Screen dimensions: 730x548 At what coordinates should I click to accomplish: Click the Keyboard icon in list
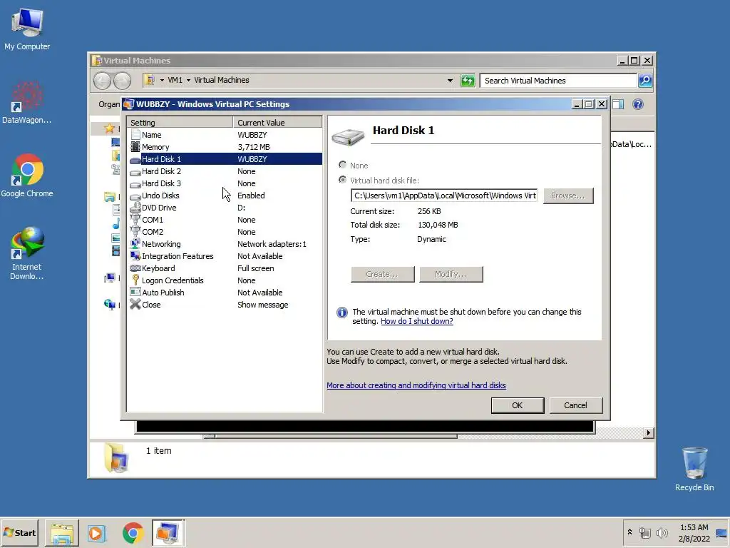(135, 268)
